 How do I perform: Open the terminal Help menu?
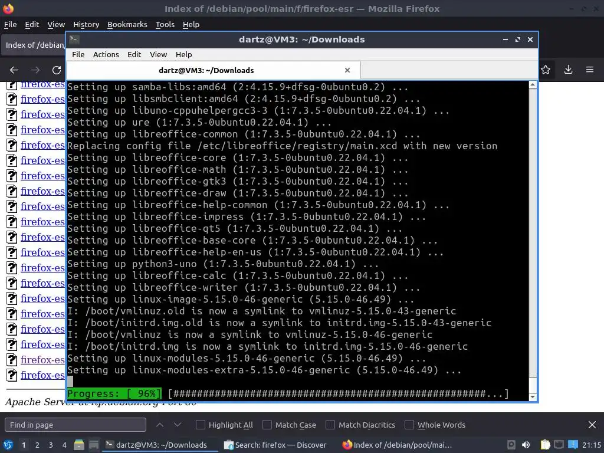(184, 54)
